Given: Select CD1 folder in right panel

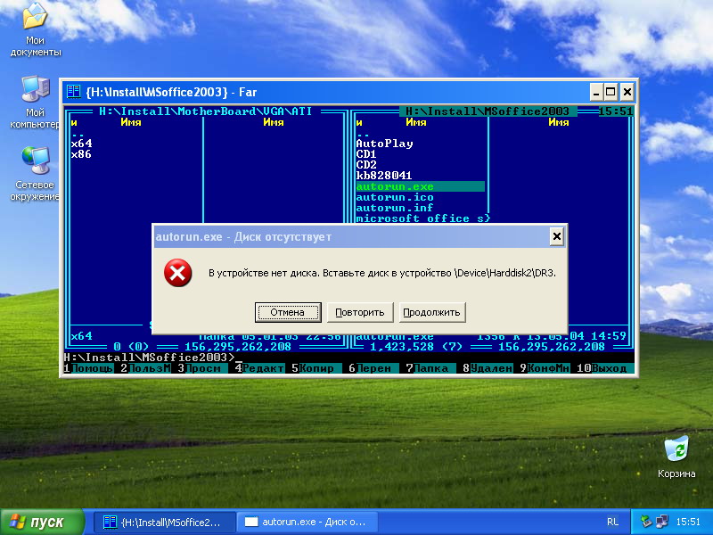Looking at the screenshot, I should 366,154.
